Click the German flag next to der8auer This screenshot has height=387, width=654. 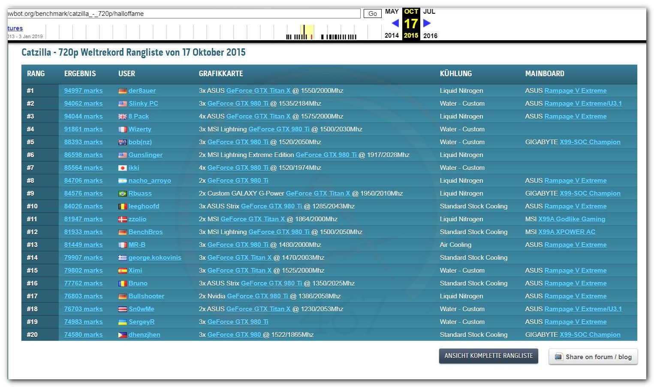tap(123, 91)
